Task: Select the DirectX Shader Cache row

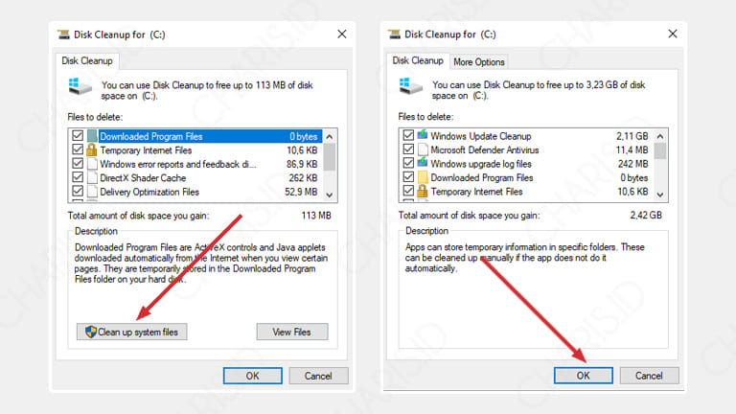Action: pos(195,178)
